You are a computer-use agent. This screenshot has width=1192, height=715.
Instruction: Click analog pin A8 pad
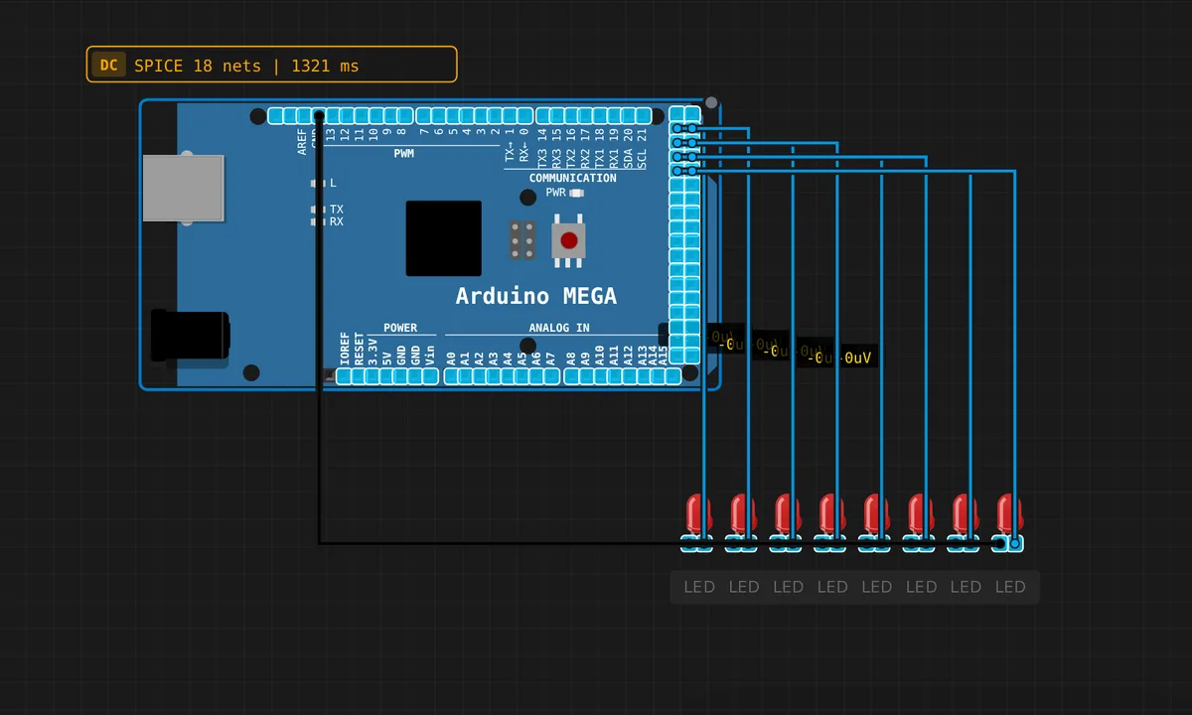click(x=571, y=376)
